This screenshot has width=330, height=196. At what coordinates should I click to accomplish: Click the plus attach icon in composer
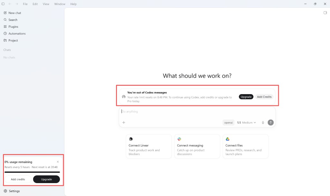(x=124, y=122)
